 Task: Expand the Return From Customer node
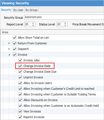point(9,43)
